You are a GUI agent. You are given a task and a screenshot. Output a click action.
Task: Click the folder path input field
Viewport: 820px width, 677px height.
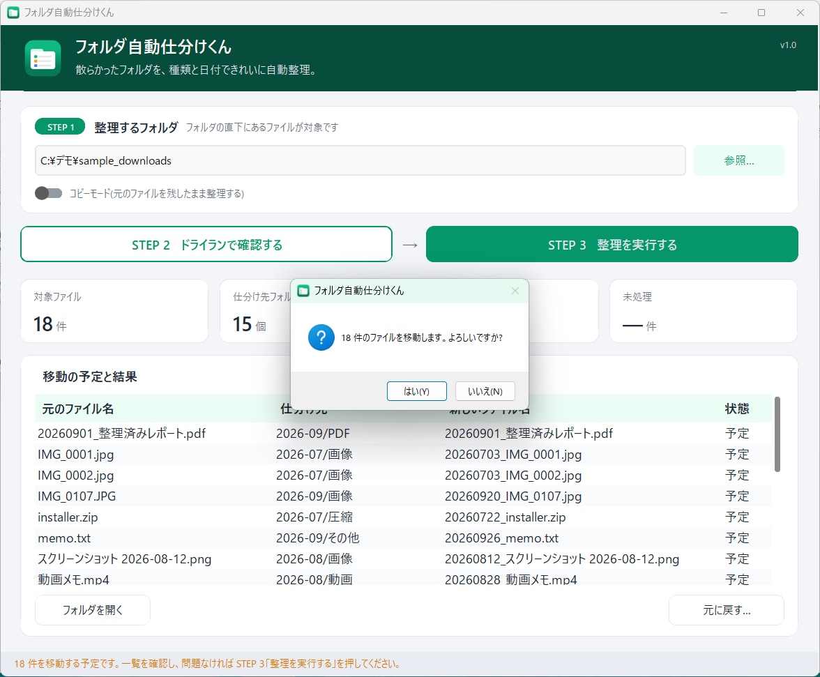tap(360, 160)
